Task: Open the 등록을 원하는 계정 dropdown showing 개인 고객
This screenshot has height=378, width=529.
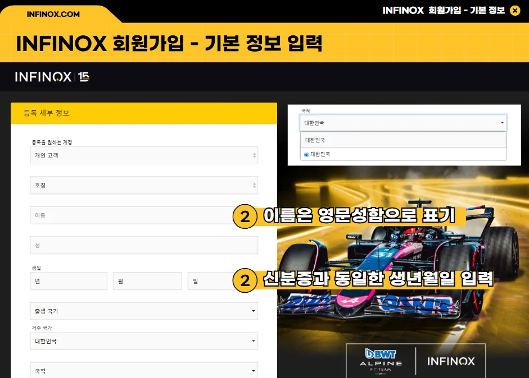Action: [144, 155]
